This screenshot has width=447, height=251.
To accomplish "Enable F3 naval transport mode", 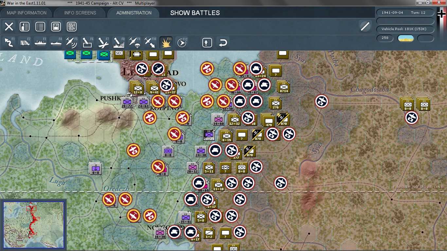I will point(40,42).
